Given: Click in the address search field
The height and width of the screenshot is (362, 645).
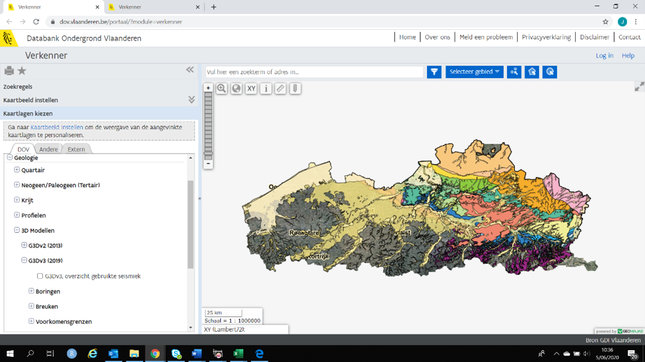Looking at the screenshot, I should [314, 72].
